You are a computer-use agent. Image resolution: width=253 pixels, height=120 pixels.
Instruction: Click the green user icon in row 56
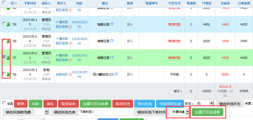[8, 74]
